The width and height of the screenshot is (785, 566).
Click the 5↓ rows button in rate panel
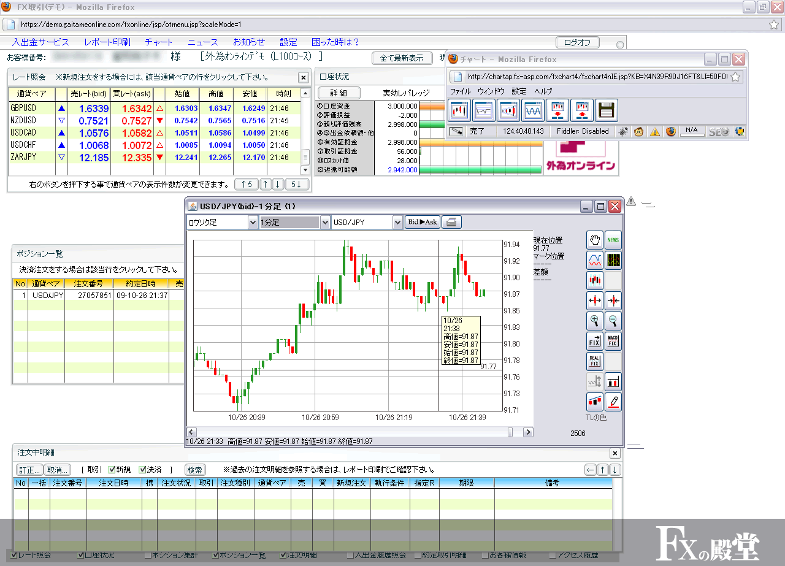297,184
